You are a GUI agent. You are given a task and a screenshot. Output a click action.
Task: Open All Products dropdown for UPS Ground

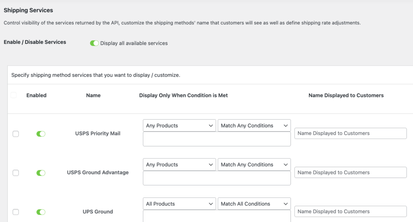tap(179, 204)
